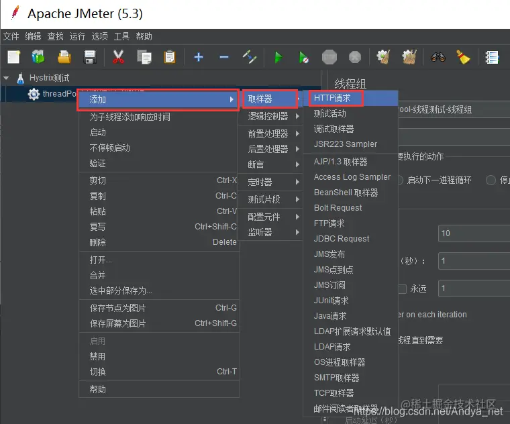Select BeanShell 取样器 entry

[350, 193]
